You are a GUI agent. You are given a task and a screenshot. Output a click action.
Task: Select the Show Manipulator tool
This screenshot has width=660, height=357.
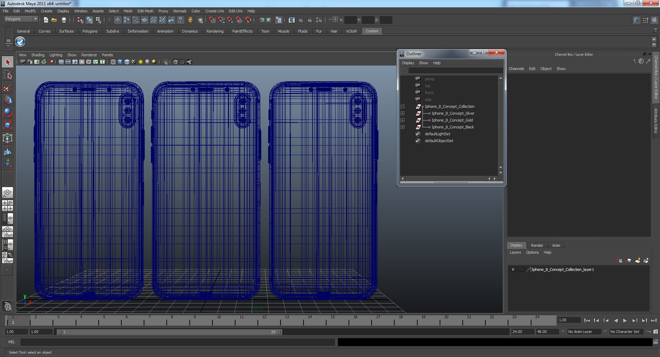8,163
